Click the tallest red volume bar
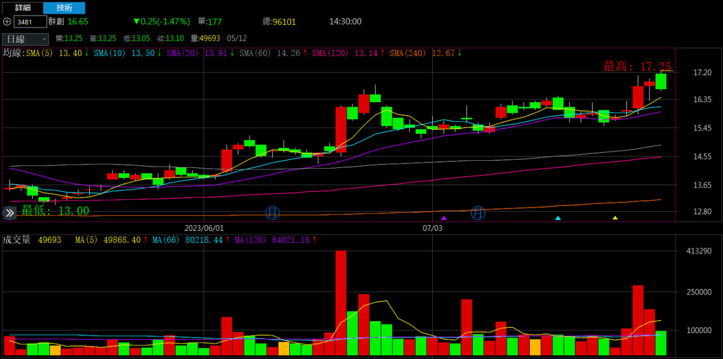This screenshot has height=359, width=723. (341, 303)
